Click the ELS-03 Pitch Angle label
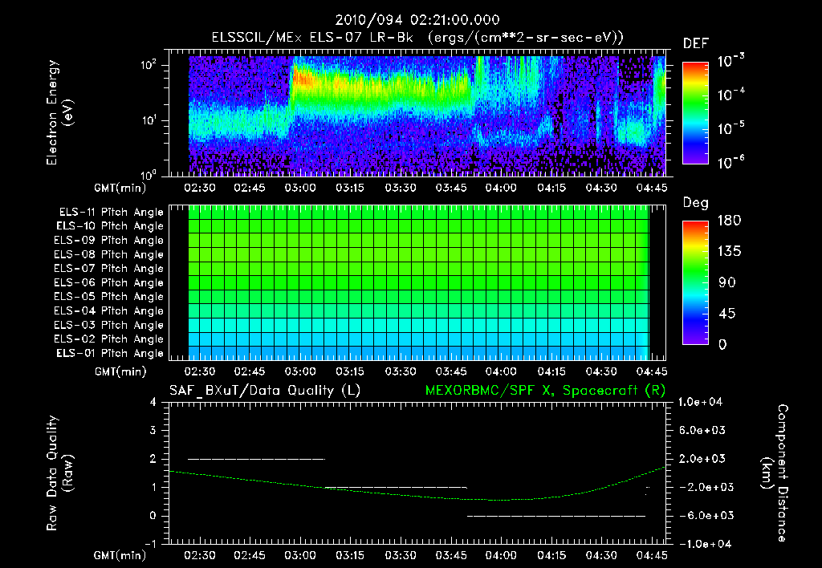 point(109,325)
